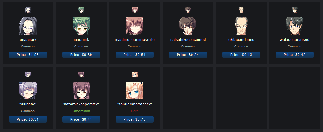
Task: Click the small natsuhikoconcerned emoticon icon
Action: click(188, 10)
